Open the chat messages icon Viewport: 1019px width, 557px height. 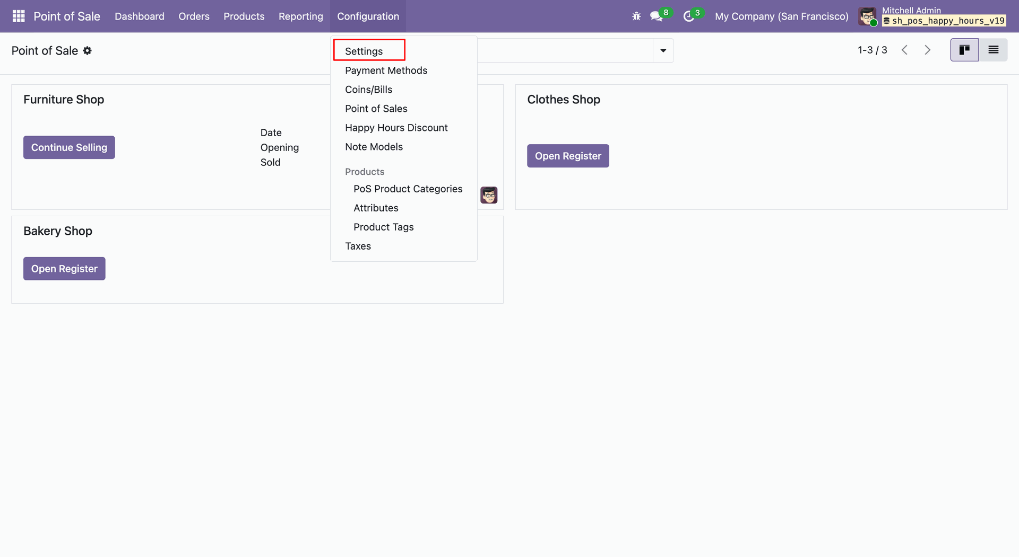pyautogui.click(x=657, y=16)
